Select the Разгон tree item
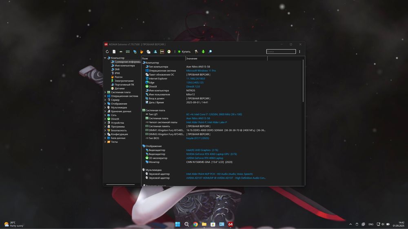Screen dimensions: 408x229 click(117, 77)
